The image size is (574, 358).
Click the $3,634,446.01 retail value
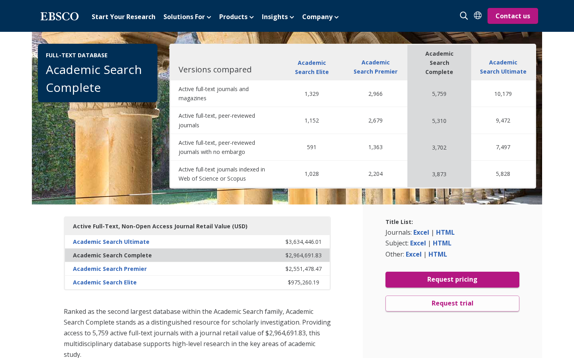click(303, 242)
